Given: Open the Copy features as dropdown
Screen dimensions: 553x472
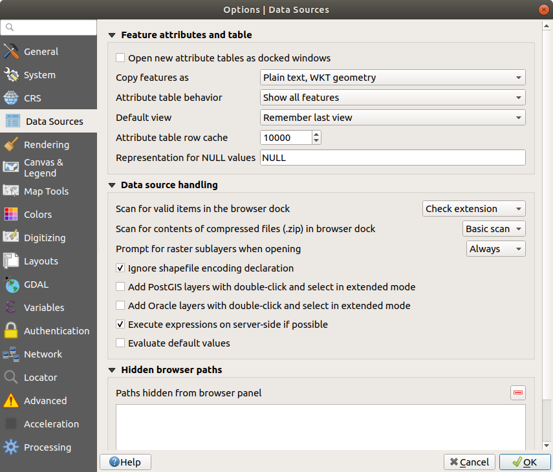Looking at the screenshot, I should 393,78.
